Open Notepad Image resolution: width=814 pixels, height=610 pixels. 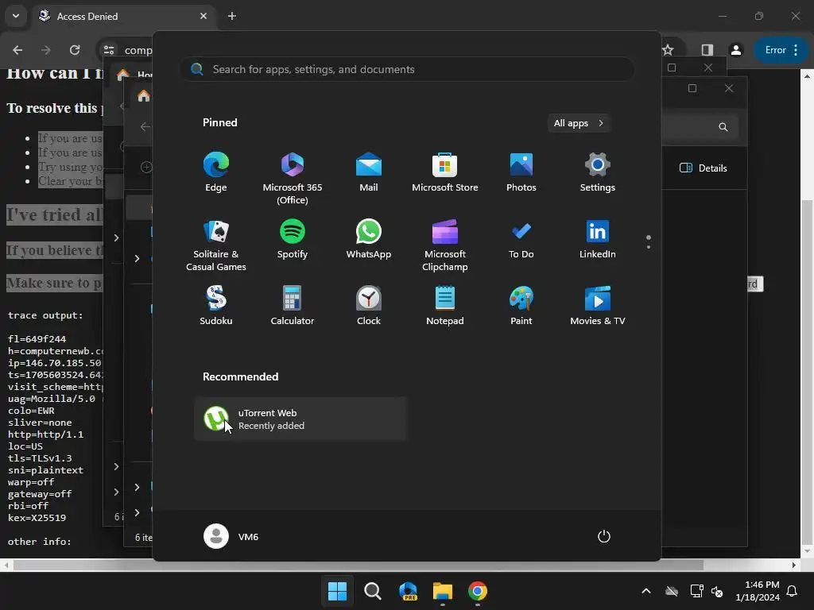click(445, 306)
